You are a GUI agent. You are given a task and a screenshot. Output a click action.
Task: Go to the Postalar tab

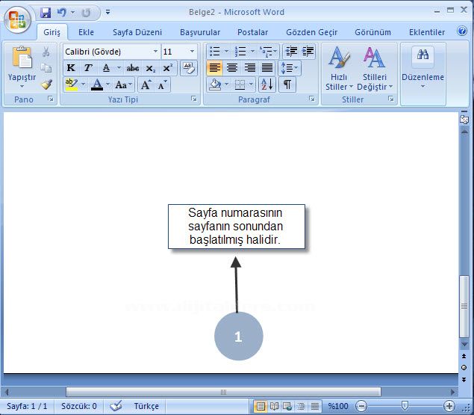click(253, 32)
